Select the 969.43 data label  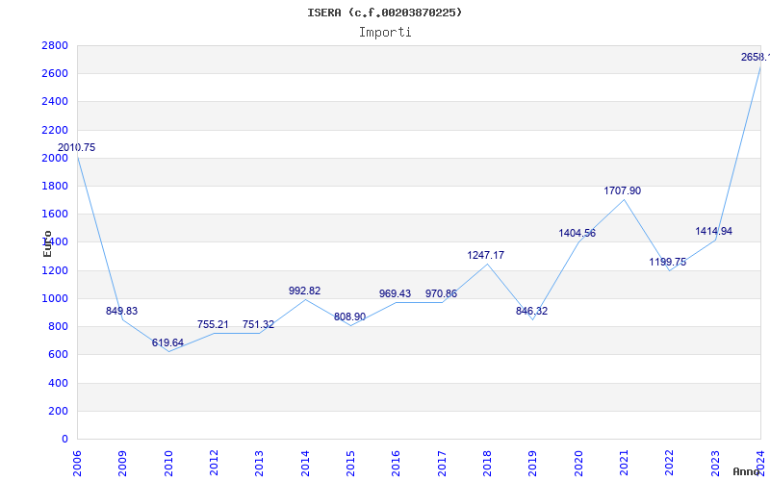[x=395, y=293]
